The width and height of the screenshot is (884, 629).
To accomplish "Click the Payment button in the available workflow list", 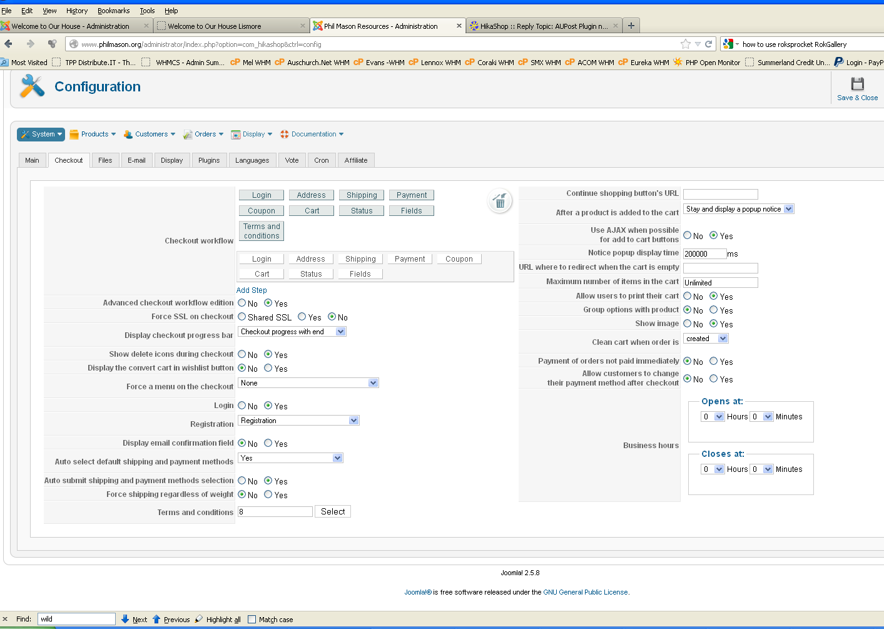I will [412, 195].
